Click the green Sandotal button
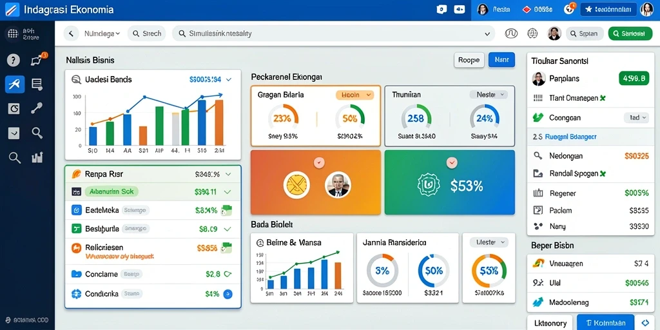660x330 pixels. pyautogui.click(x=630, y=34)
